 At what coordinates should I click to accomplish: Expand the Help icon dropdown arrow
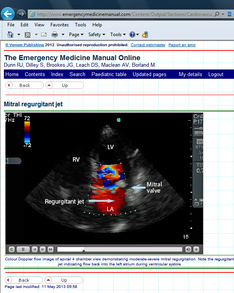[x=137, y=35]
